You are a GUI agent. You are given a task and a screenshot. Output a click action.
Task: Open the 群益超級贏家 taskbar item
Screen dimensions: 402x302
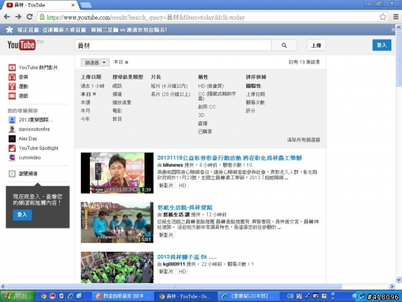[122, 296]
